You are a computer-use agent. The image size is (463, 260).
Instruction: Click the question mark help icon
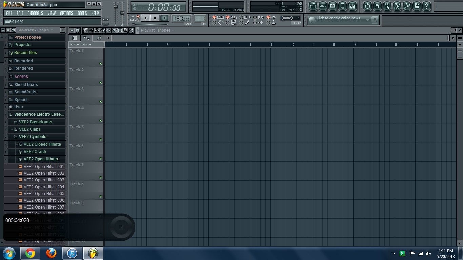(426, 6)
